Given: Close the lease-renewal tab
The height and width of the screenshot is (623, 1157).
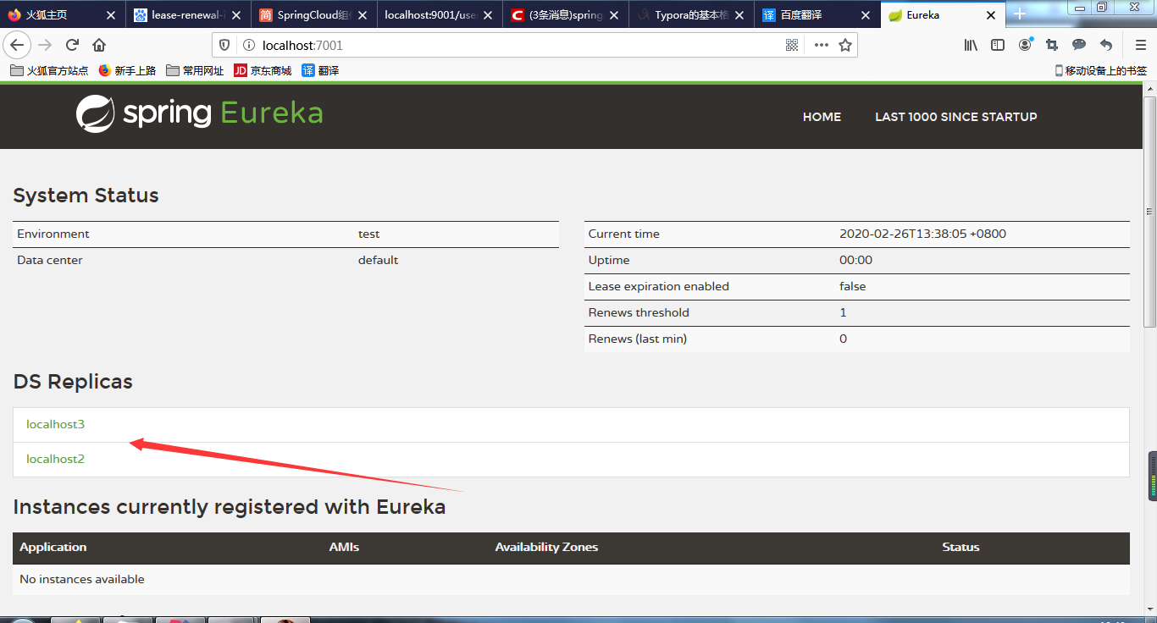Looking at the screenshot, I should [x=236, y=15].
